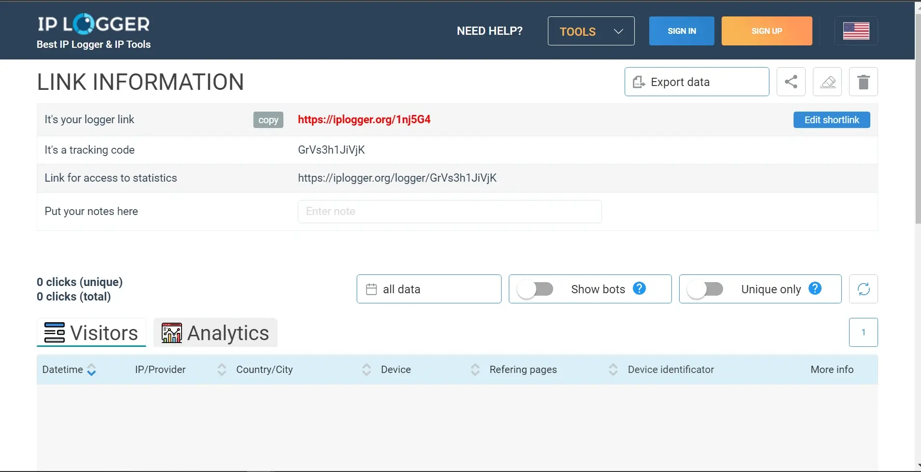Click the calendar icon in all data

pyautogui.click(x=371, y=289)
